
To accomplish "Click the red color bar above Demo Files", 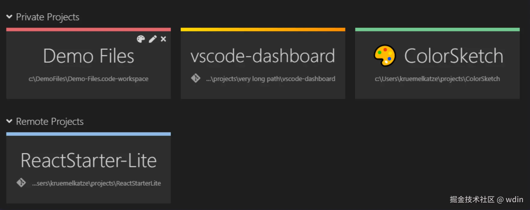I will (89, 29).
